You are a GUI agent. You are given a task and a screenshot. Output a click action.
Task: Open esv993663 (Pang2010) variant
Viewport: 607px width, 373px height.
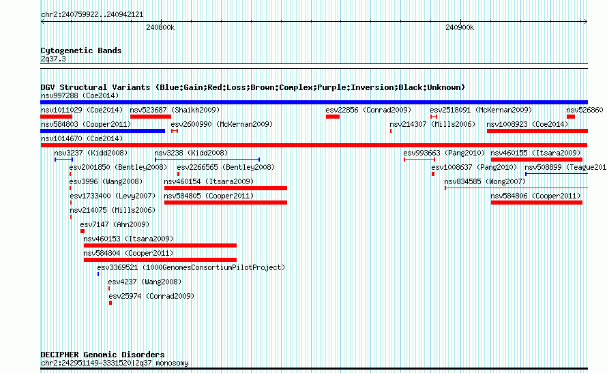coord(444,153)
